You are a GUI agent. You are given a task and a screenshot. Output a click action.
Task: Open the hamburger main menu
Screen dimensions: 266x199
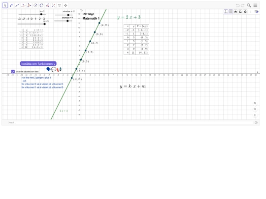coord(255,5)
